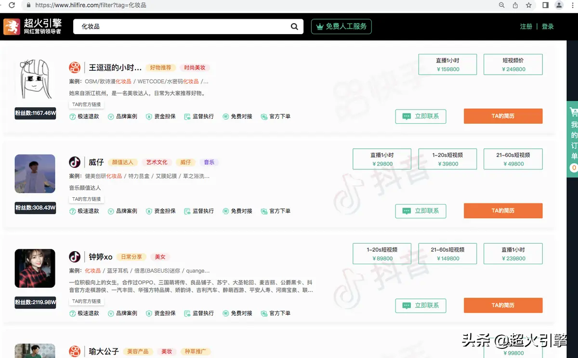Click 威仔 avatar photo

35,174
